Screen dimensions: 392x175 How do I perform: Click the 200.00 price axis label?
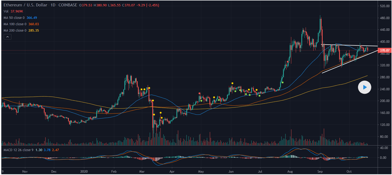(x=385, y=101)
